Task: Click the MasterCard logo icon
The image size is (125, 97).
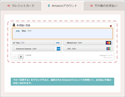Action: [x=108, y=43]
